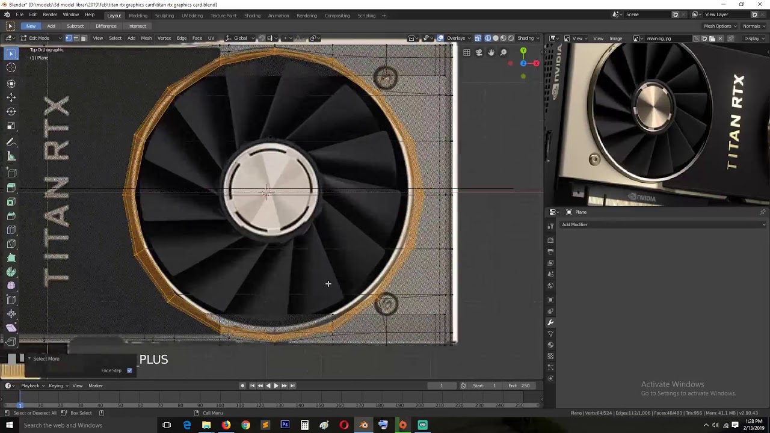This screenshot has height=433, width=770.
Task: Activate the Move tool
Action: (x=11, y=97)
